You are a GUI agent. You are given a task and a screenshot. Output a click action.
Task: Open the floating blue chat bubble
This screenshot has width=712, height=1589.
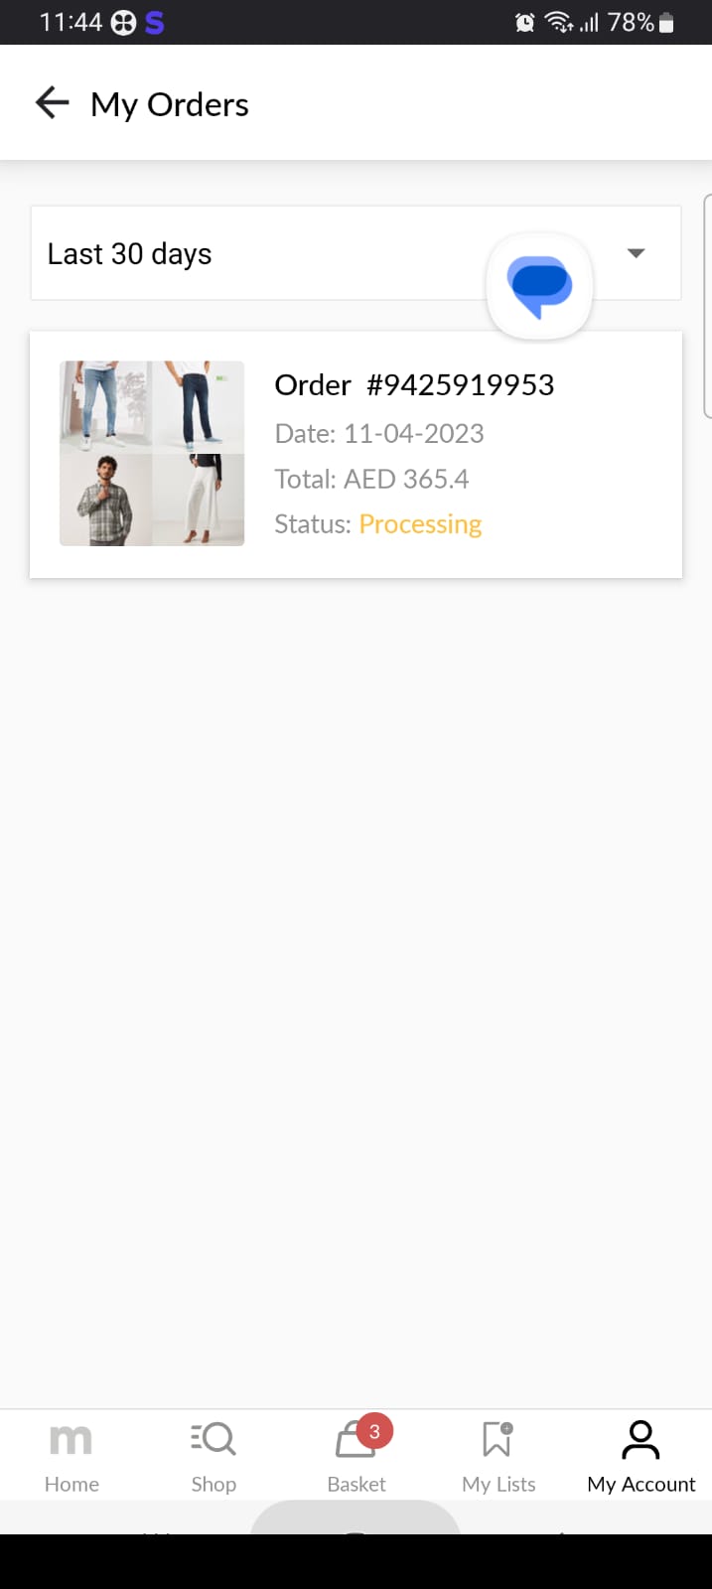[539, 286]
